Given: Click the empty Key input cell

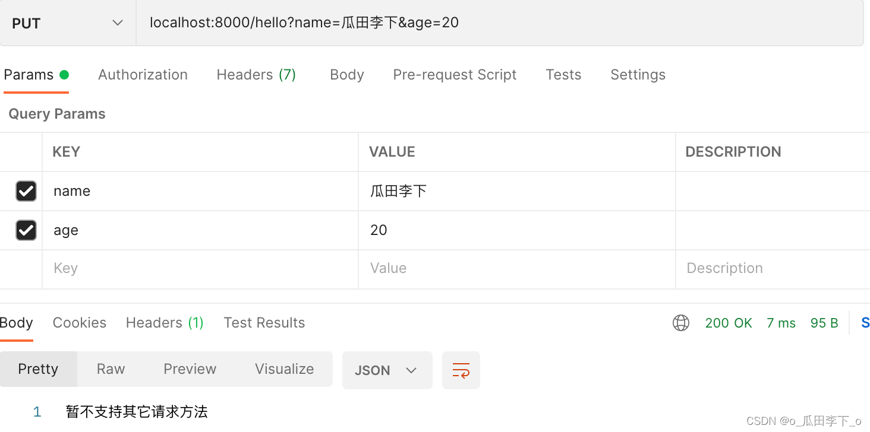Looking at the screenshot, I should coord(200,269).
